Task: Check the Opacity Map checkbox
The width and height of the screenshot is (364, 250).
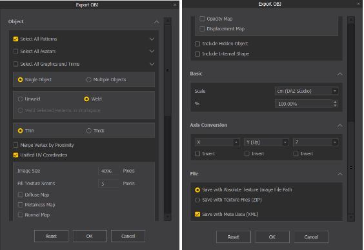Action: click(202, 19)
